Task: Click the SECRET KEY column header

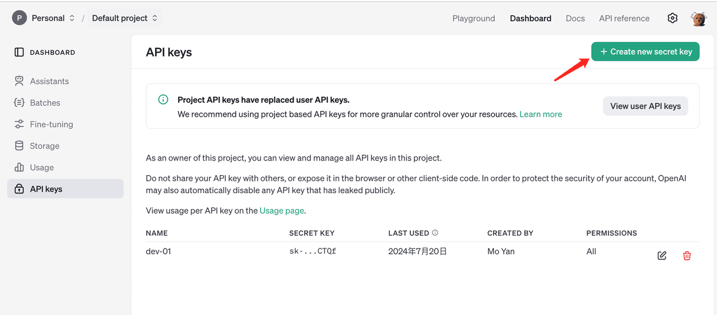Action: tap(311, 233)
